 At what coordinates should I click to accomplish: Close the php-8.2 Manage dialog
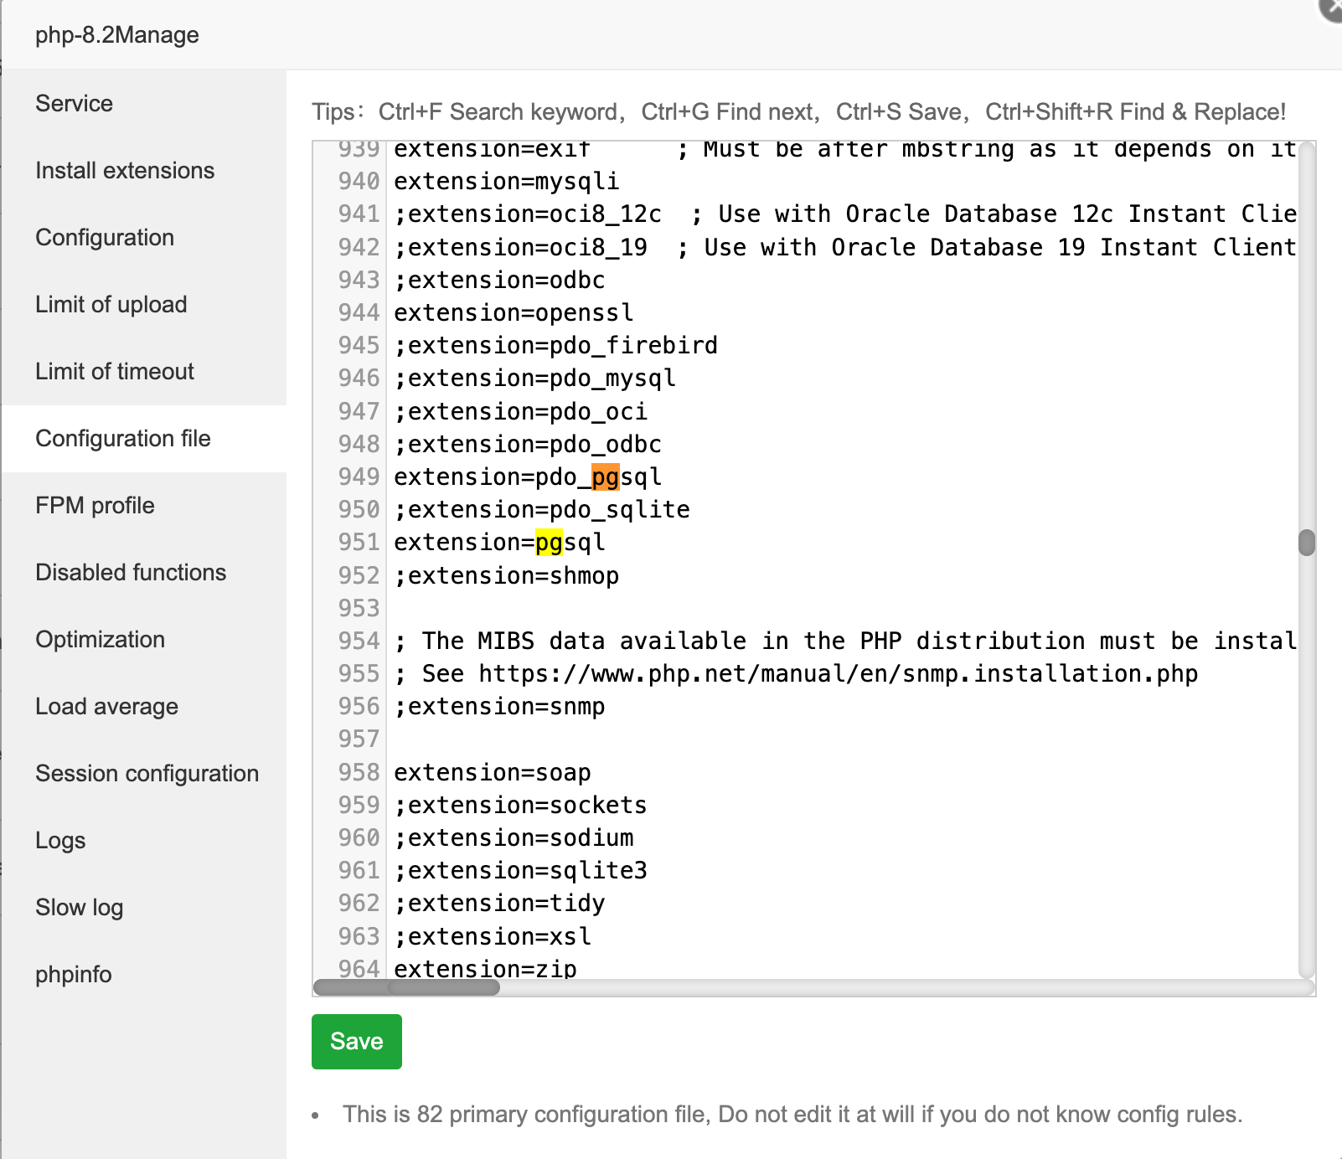coord(1332,8)
